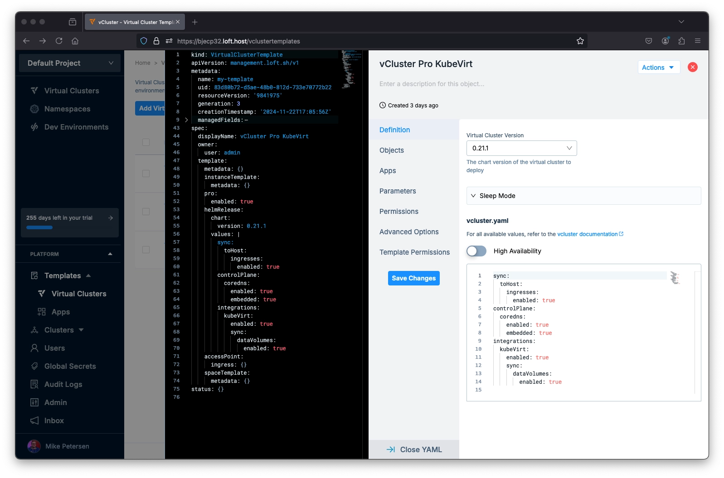Click the Pocket save icon
Viewport: 724px width, 478px height.
click(649, 41)
